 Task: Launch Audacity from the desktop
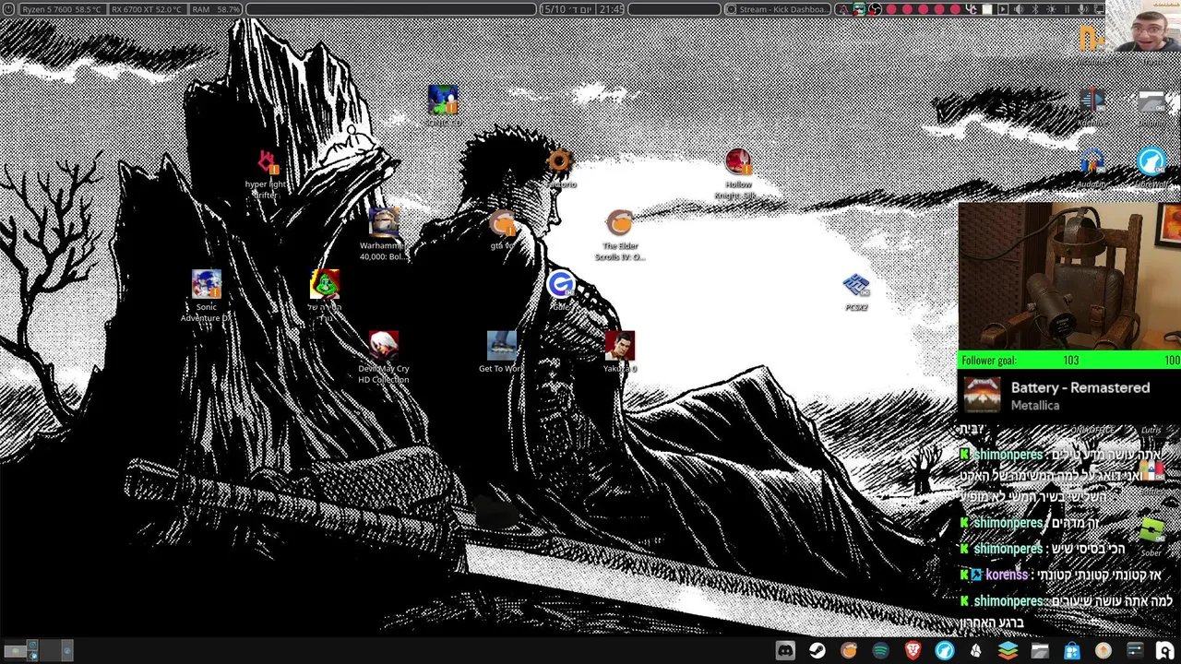(1091, 168)
